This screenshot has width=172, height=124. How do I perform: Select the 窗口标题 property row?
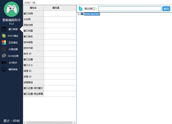50,31
